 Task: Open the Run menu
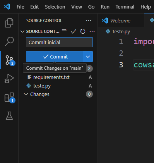point(105,7)
